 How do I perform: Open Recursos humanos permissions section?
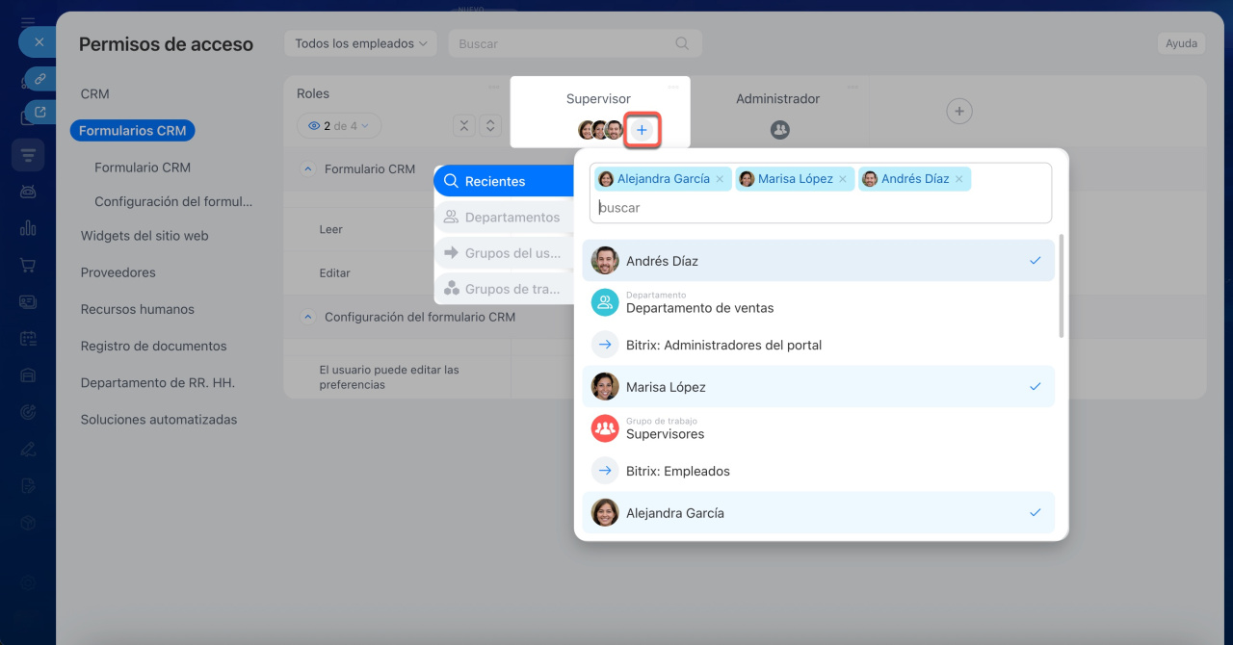pos(138,309)
